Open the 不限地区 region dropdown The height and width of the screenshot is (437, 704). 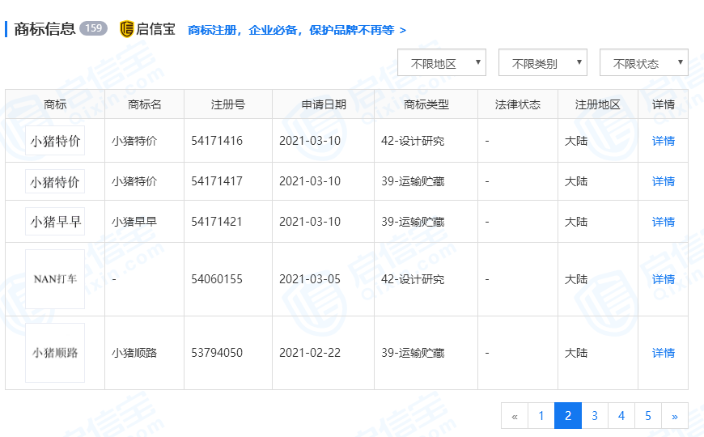pyautogui.click(x=442, y=62)
